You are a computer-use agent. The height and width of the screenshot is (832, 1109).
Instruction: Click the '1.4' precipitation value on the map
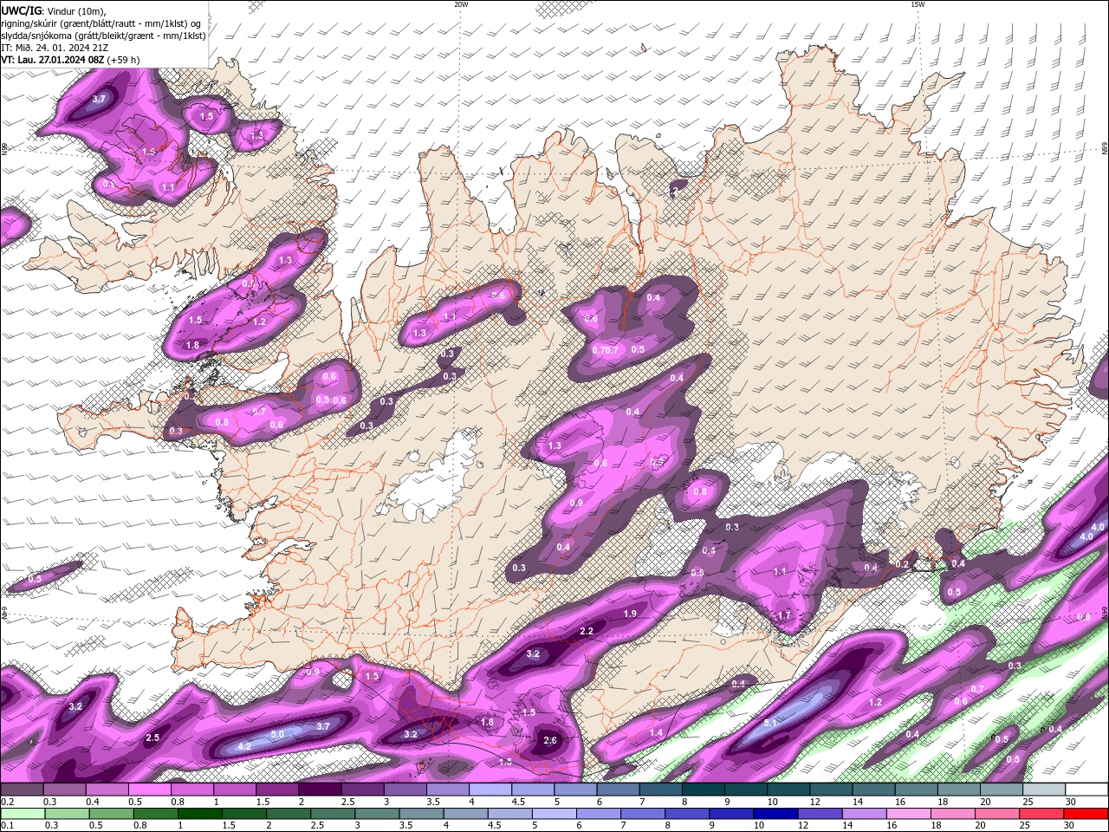(656, 733)
